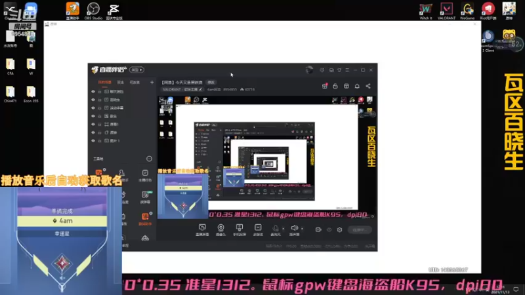
Task: Select the 滚动字幕 source row
Action: 122,108
